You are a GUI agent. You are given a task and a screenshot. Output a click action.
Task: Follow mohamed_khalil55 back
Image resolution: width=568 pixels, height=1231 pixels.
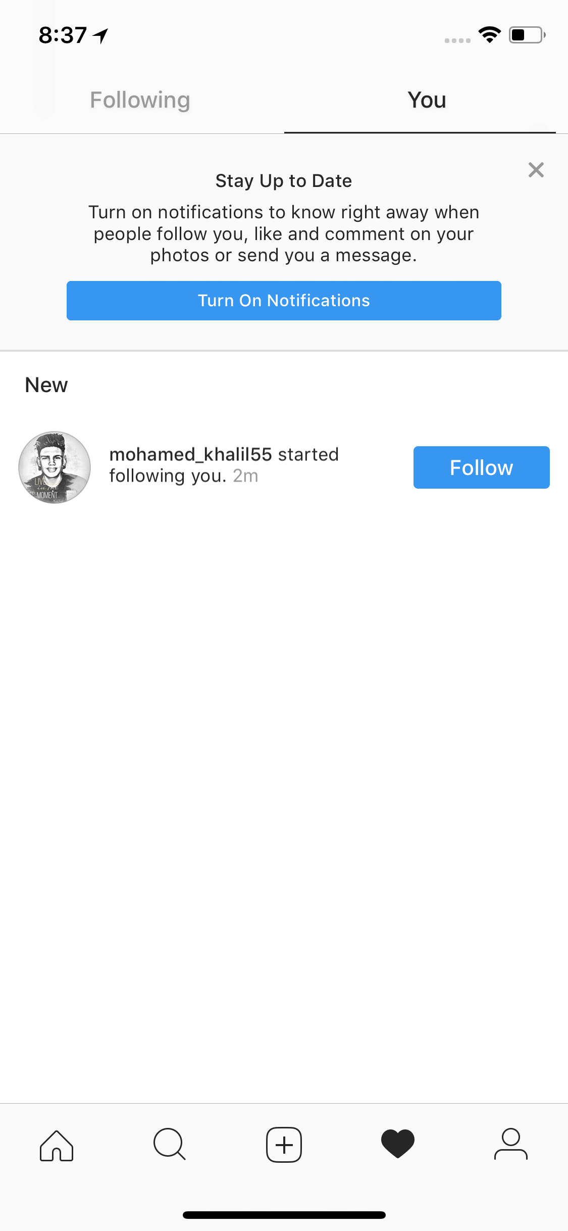481,467
